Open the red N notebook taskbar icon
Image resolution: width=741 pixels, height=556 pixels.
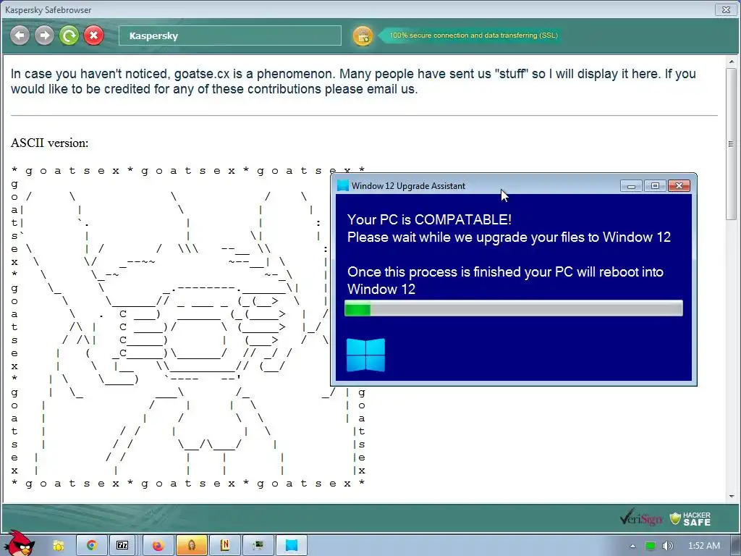[225, 546]
